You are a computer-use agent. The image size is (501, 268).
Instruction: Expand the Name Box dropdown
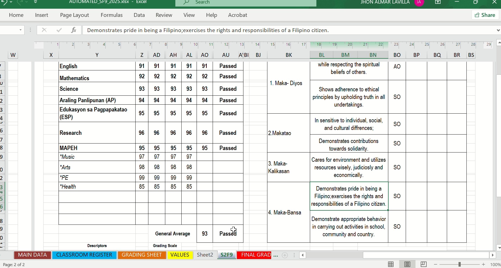(x=21, y=30)
